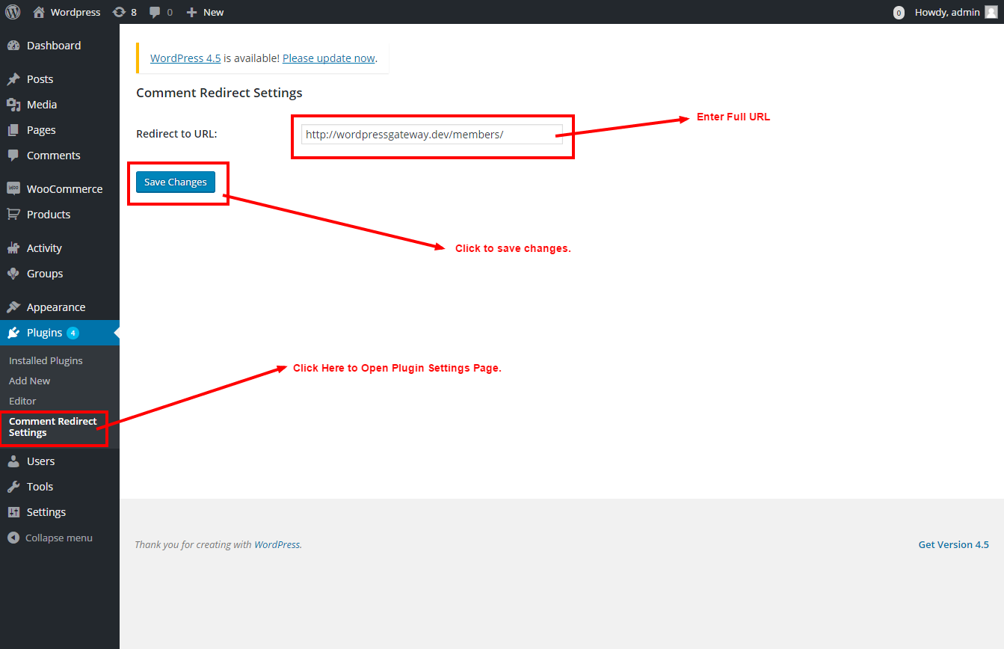Click the Collapse menu arrow icon

pyautogui.click(x=13, y=538)
